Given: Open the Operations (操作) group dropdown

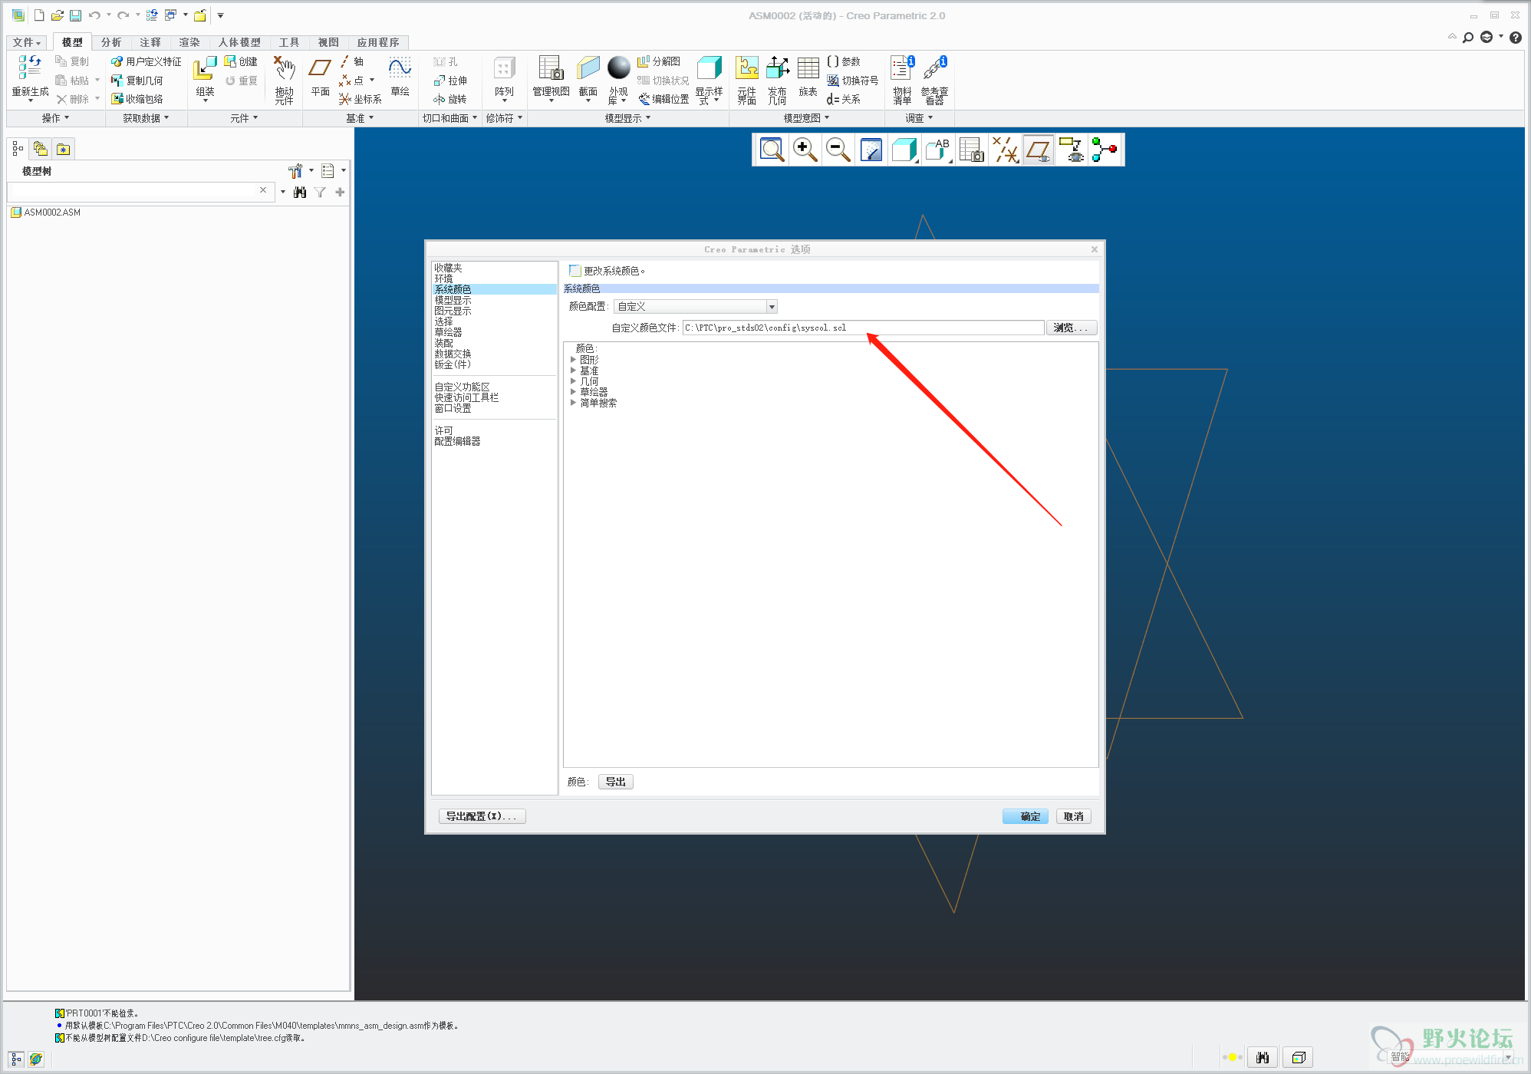Looking at the screenshot, I should 55,118.
